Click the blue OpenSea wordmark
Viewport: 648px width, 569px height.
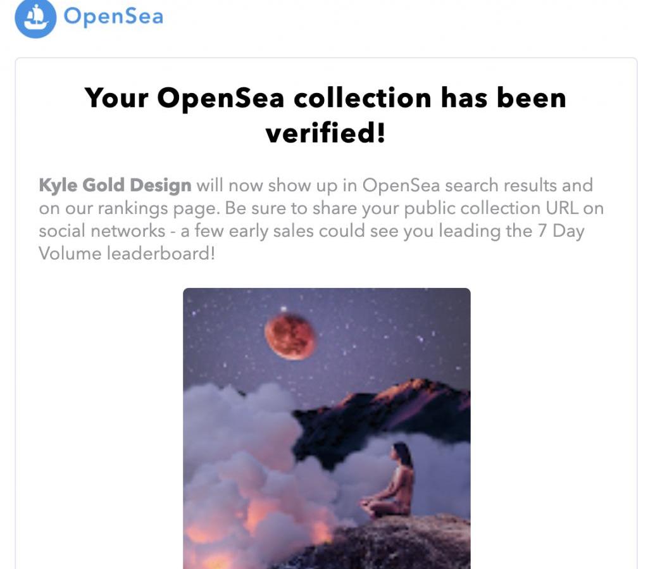tap(114, 16)
